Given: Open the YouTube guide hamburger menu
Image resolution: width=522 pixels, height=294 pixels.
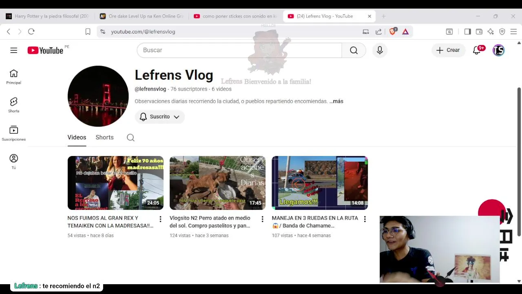Looking at the screenshot, I should [x=14, y=50].
